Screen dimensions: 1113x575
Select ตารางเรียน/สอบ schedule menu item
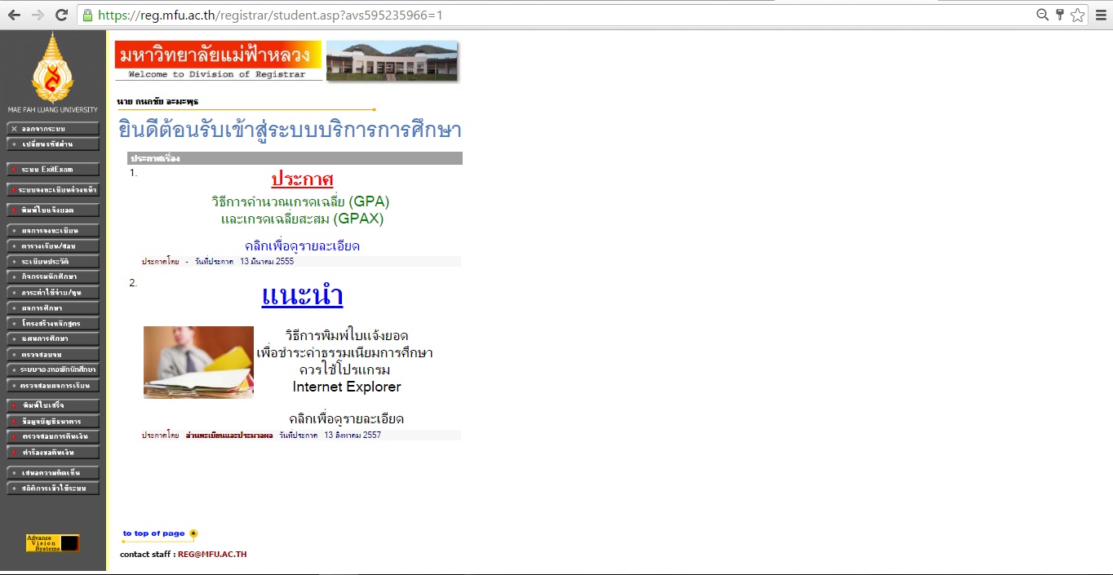pos(54,245)
